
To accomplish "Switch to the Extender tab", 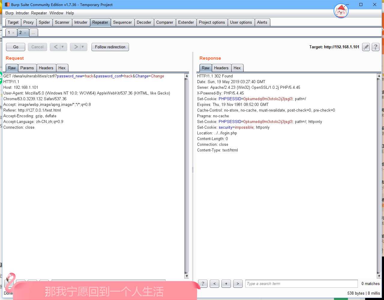I will click(x=186, y=22).
